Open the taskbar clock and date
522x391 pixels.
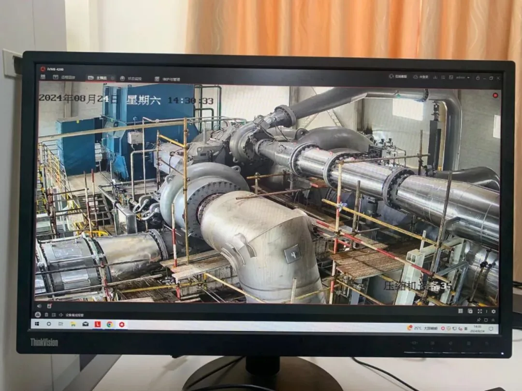click(x=478, y=329)
